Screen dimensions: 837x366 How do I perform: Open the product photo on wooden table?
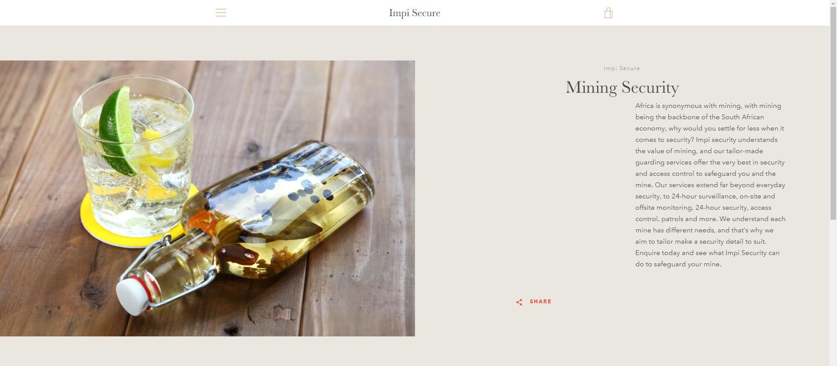coord(208,198)
